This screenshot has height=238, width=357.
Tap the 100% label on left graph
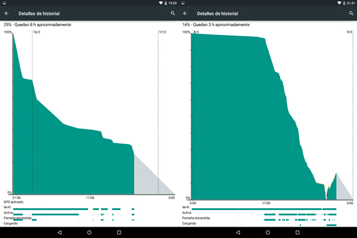[8, 32]
